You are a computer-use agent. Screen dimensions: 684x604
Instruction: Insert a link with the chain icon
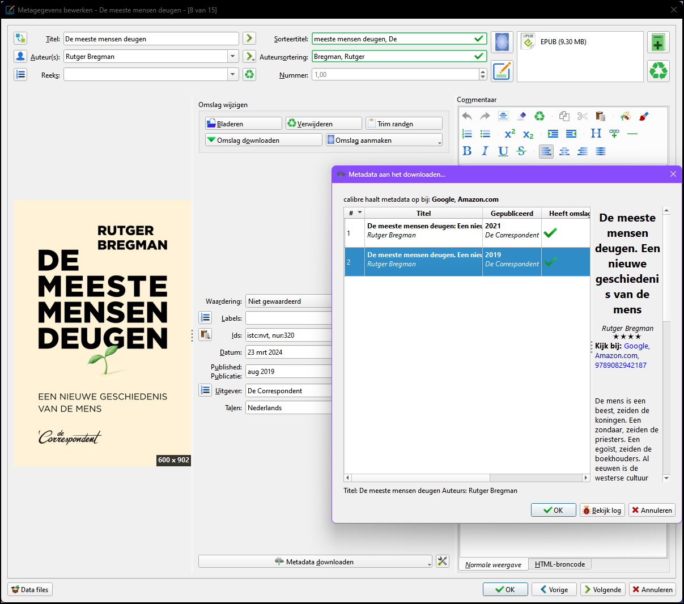pos(614,134)
